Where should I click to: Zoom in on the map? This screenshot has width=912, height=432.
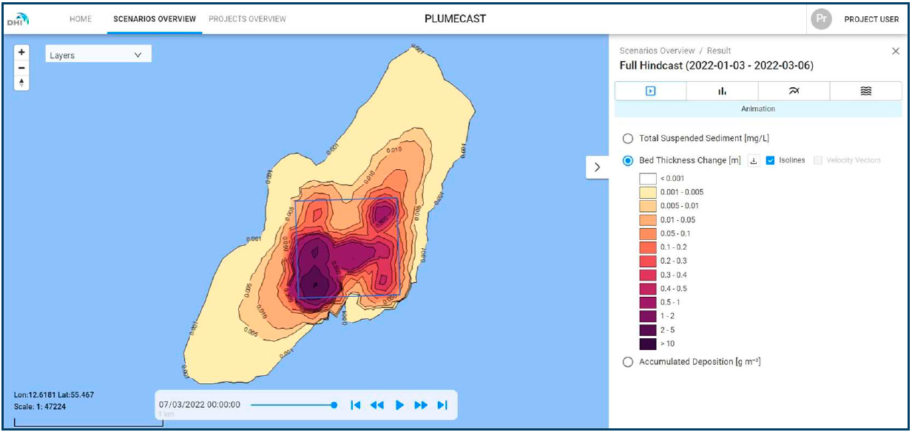pos(21,52)
